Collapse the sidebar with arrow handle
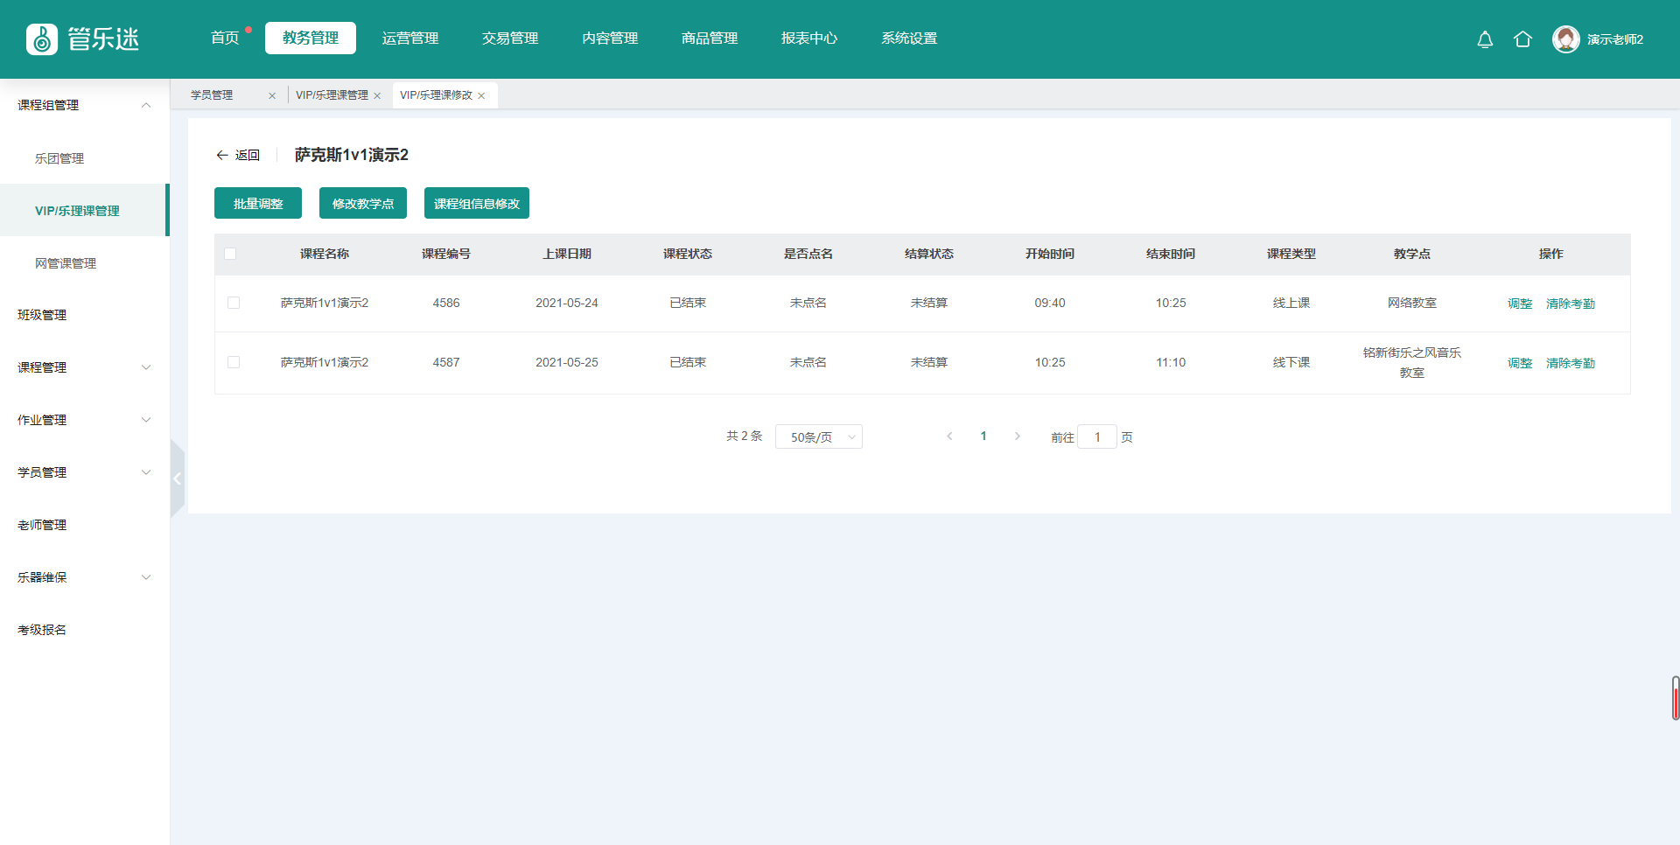Viewport: 1680px width, 845px height. tap(177, 478)
